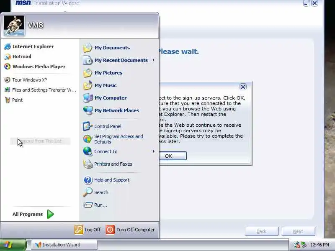Click the Turn Off Computer text
335x251 pixels.
135,230
